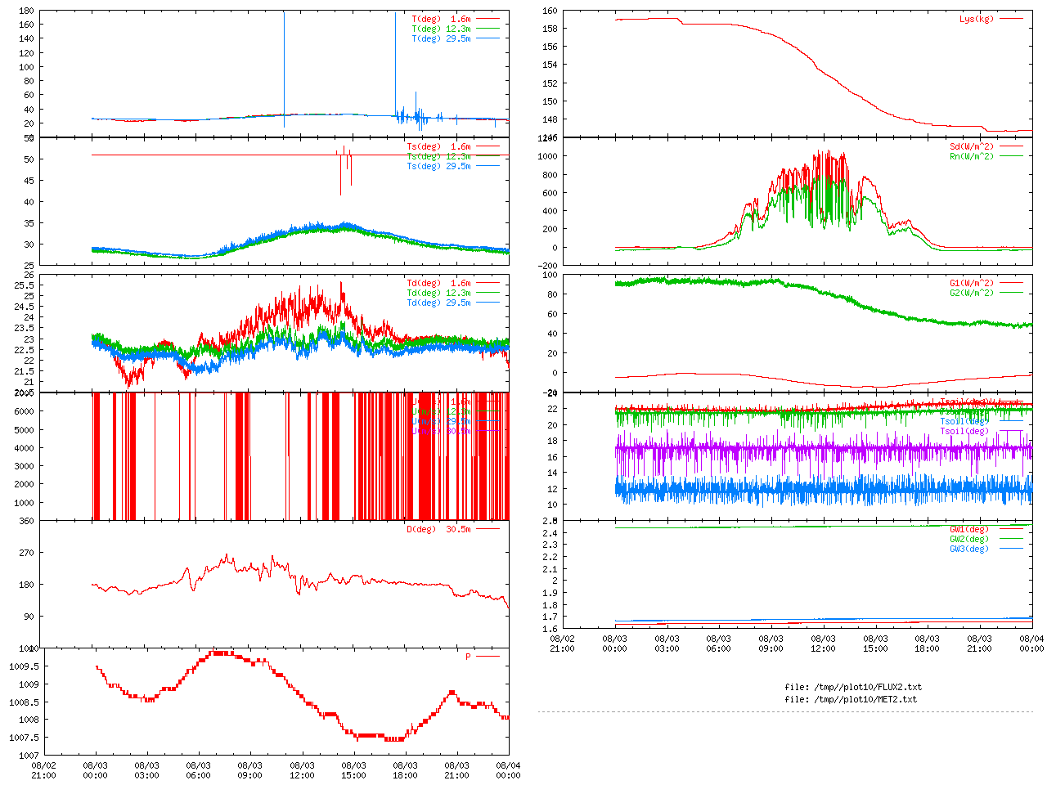Click the green line sample beside 'Rn(W/m^2)'
This screenshot has height=785, width=1047.
click(1011, 155)
